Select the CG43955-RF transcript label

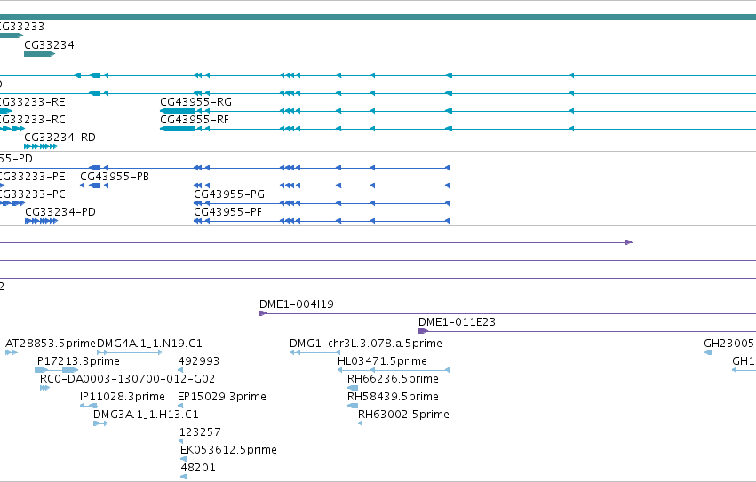(195, 120)
